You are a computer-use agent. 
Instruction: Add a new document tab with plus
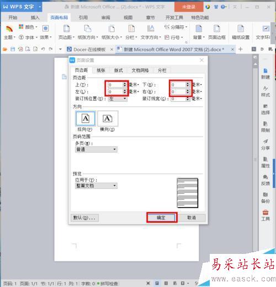click(240, 49)
